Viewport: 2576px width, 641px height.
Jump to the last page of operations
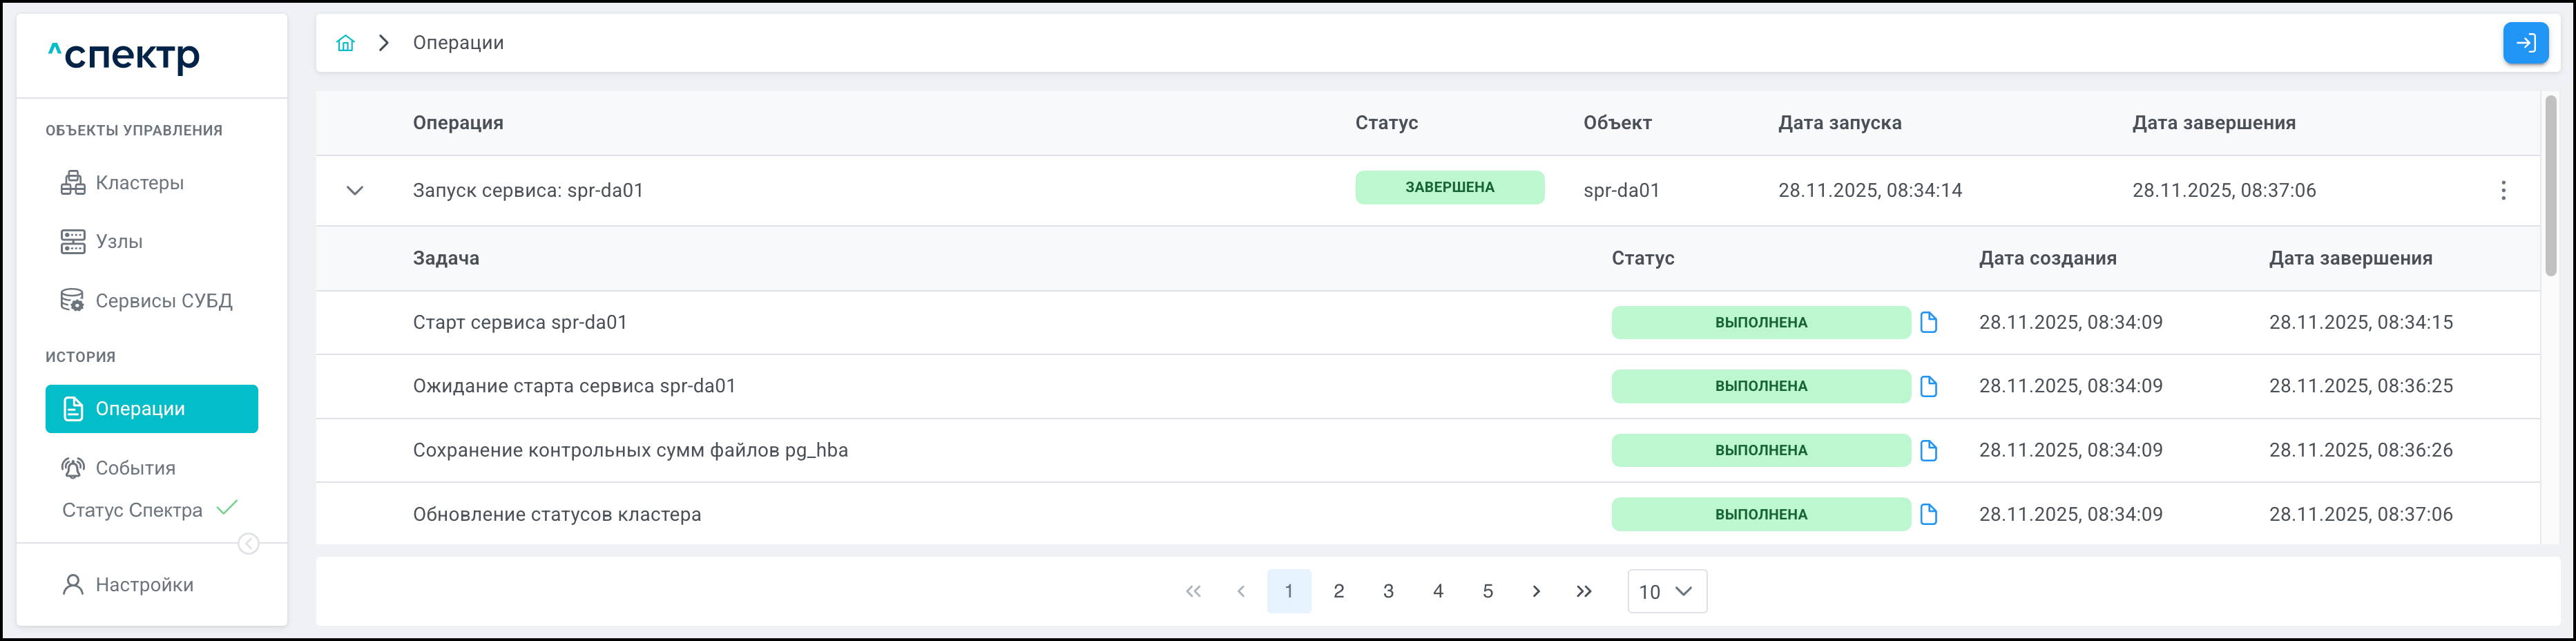pyautogui.click(x=1584, y=591)
